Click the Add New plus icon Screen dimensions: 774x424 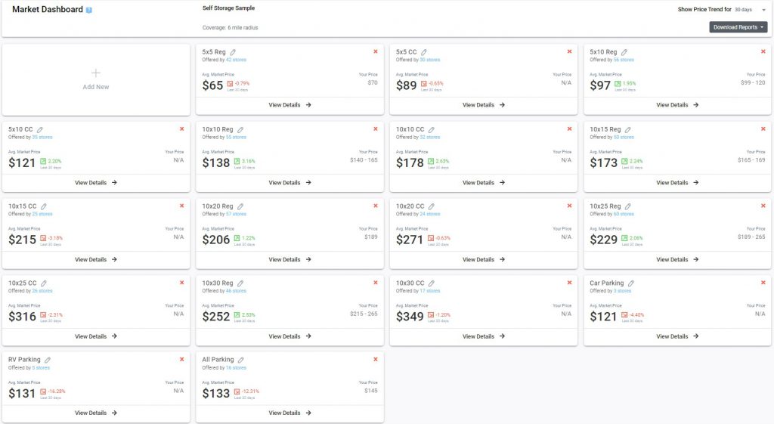pos(96,73)
